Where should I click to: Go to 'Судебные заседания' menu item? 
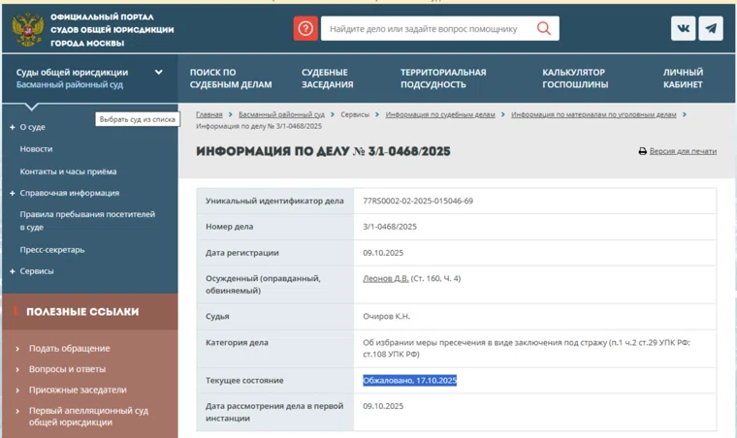327,78
